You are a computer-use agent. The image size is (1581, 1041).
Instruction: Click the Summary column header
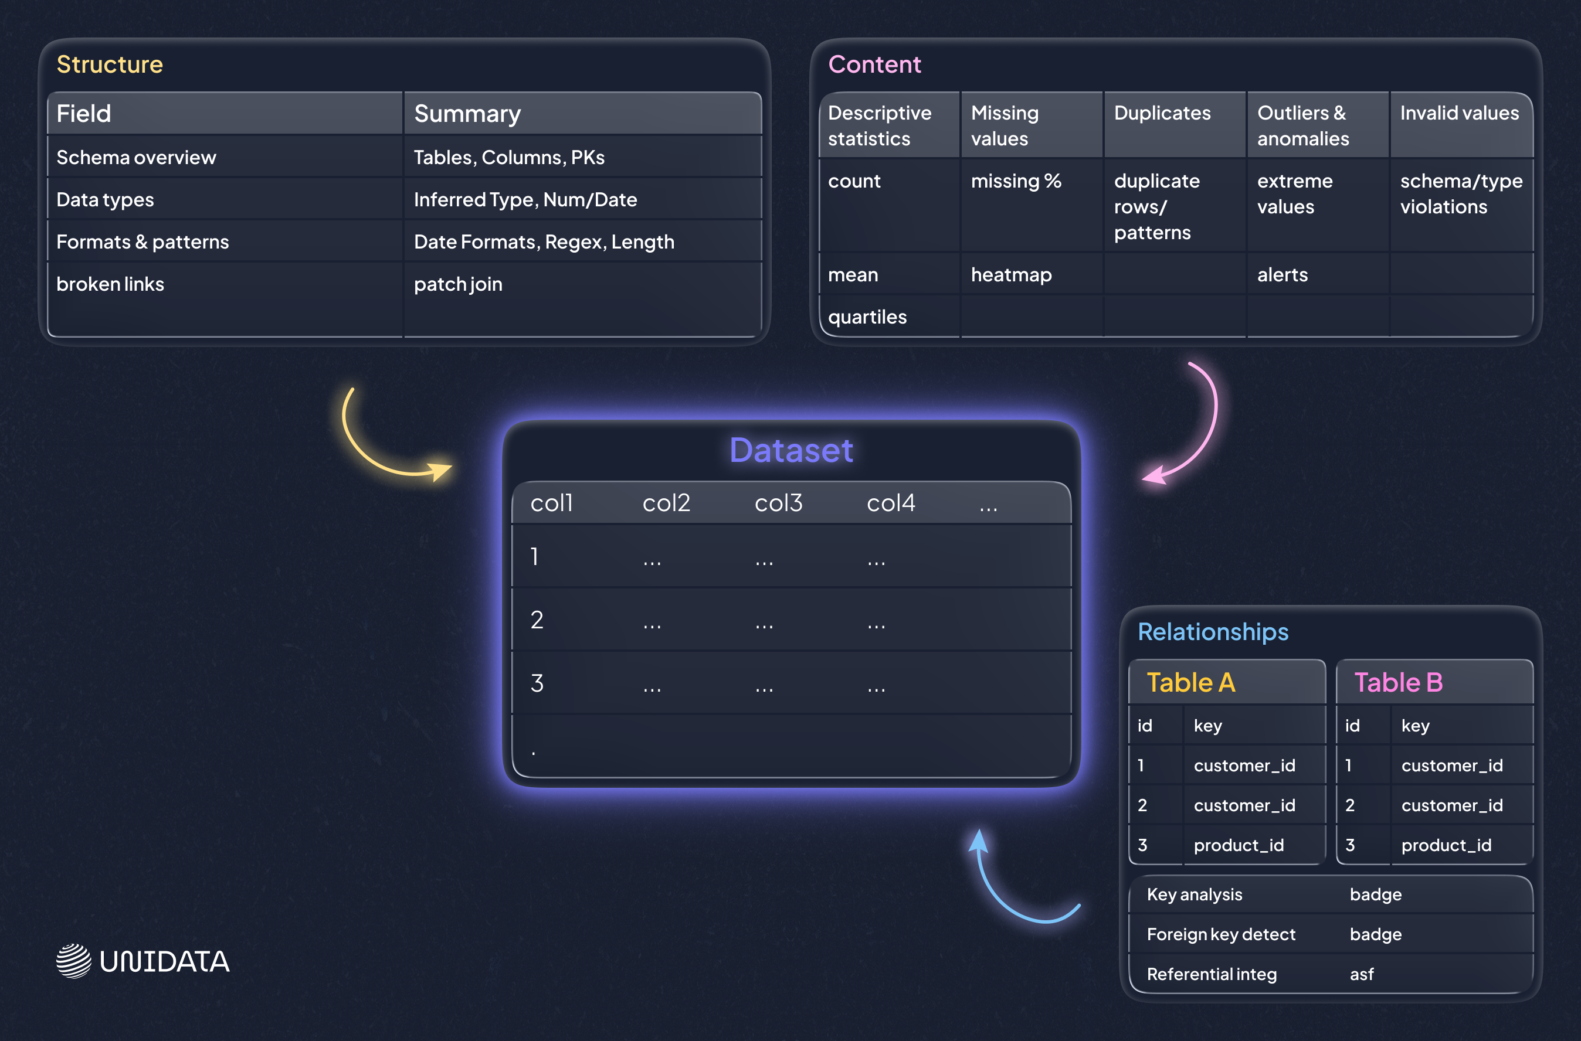[x=467, y=114]
